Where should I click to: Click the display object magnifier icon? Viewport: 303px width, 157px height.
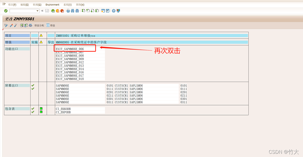pos(22,25)
